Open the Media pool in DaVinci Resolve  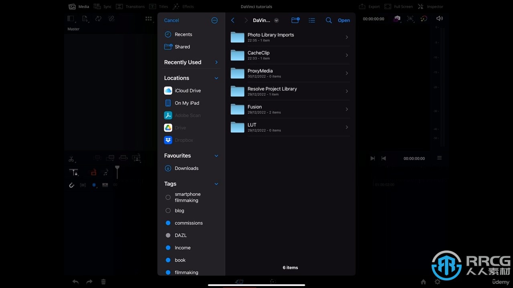(79, 7)
